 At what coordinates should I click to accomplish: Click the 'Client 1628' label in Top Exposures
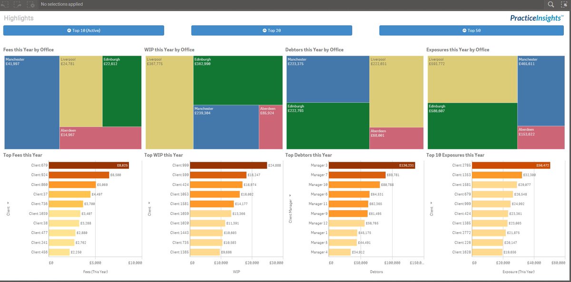tap(462, 252)
